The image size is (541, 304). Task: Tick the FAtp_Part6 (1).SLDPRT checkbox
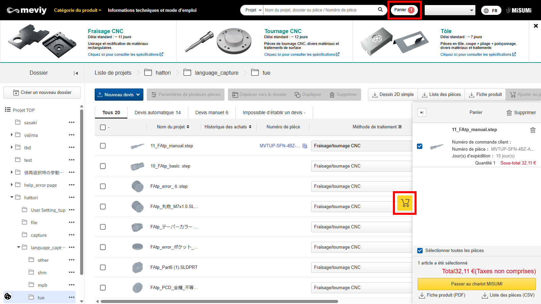coord(103,268)
